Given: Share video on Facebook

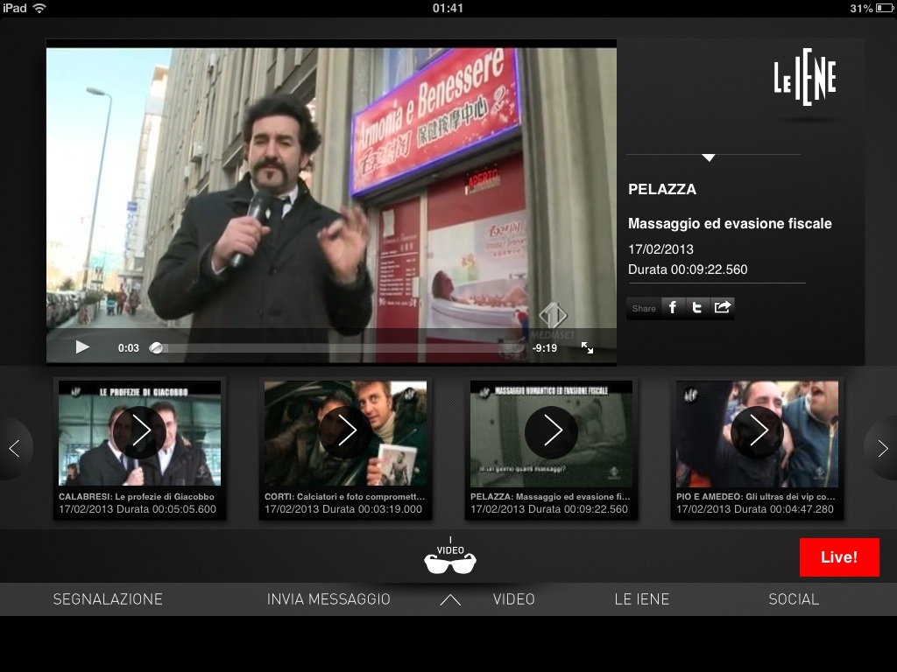Looking at the screenshot, I should click(x=673, y=307).
